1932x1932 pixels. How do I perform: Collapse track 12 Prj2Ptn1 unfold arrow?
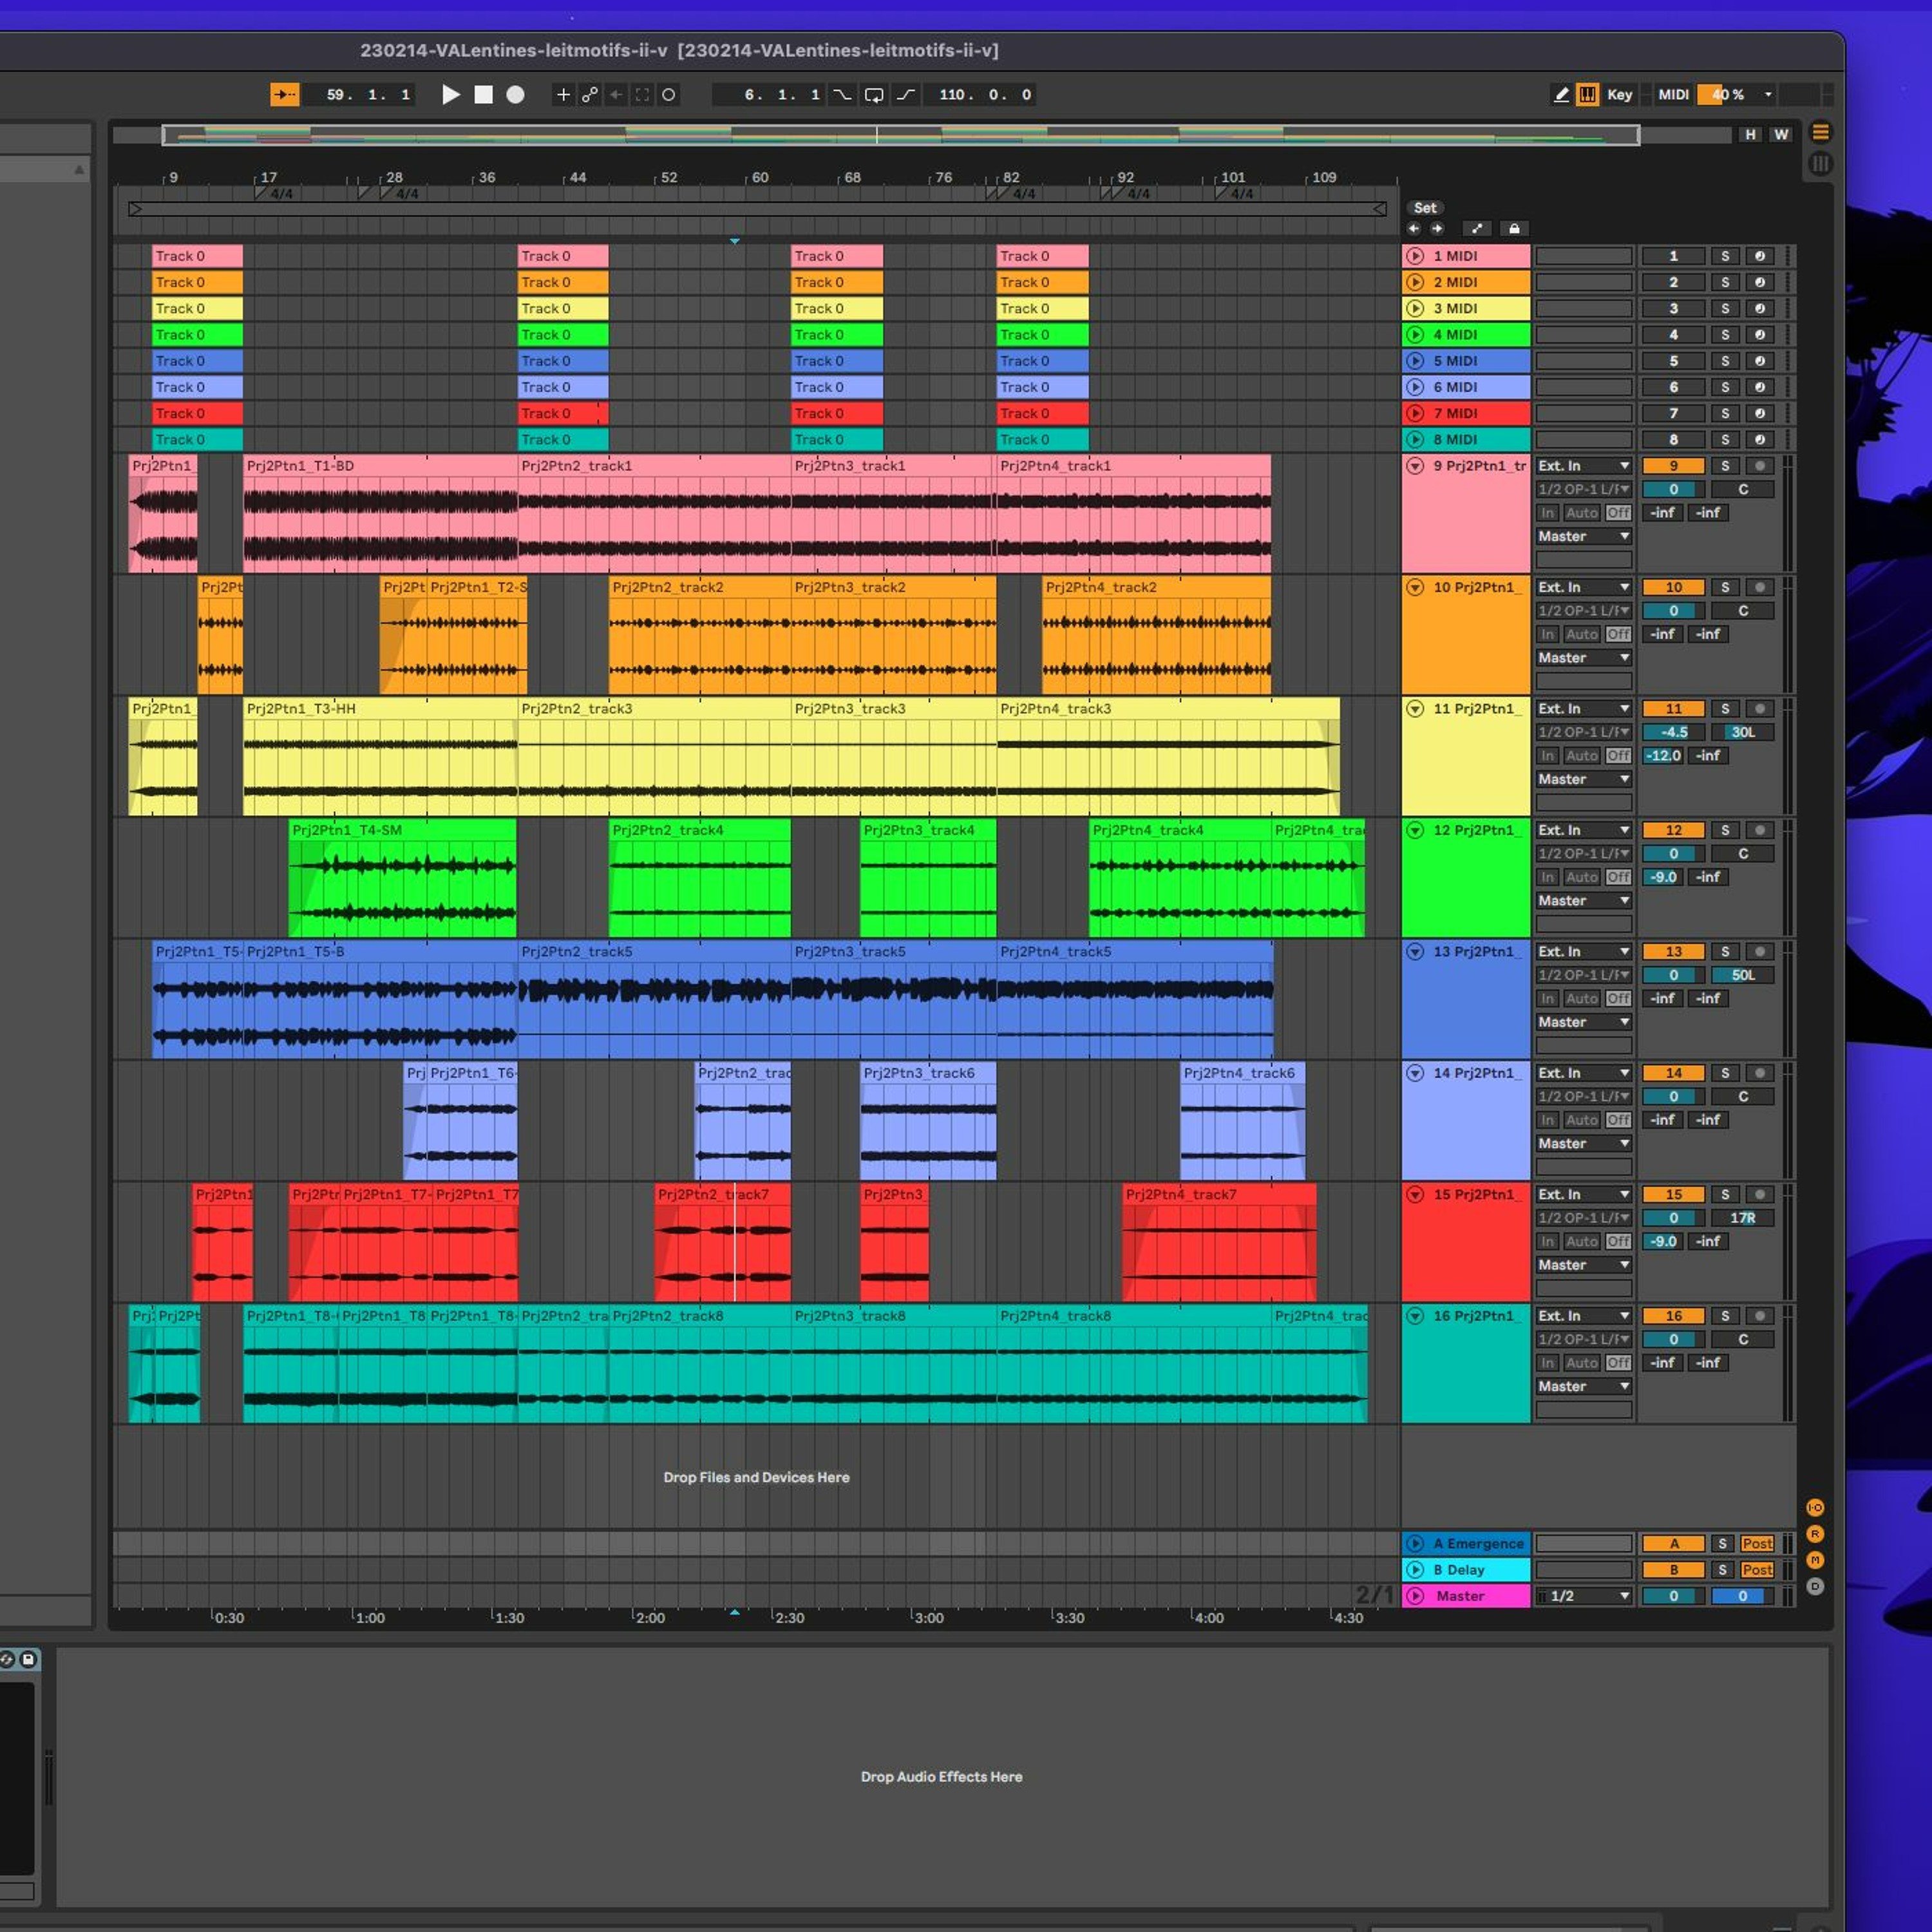coord(1415,830)
